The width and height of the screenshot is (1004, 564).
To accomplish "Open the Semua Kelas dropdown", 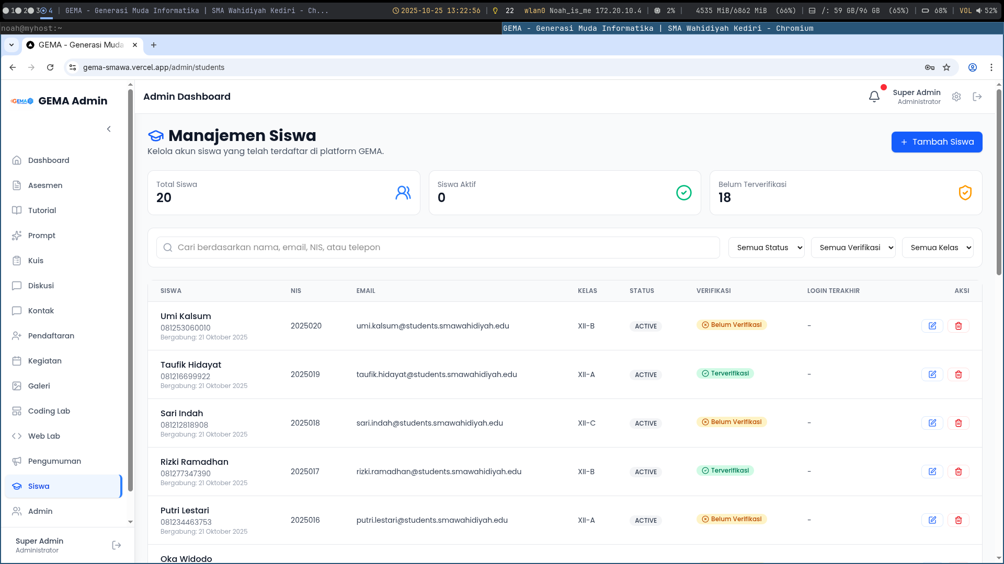I will pyautogui.click(x=937, y=248).
